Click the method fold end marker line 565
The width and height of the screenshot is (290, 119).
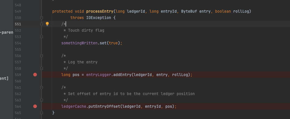tap(41, 113)
